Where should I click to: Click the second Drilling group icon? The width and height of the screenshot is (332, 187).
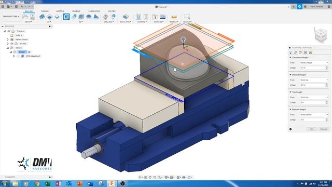tap(113, 17)
